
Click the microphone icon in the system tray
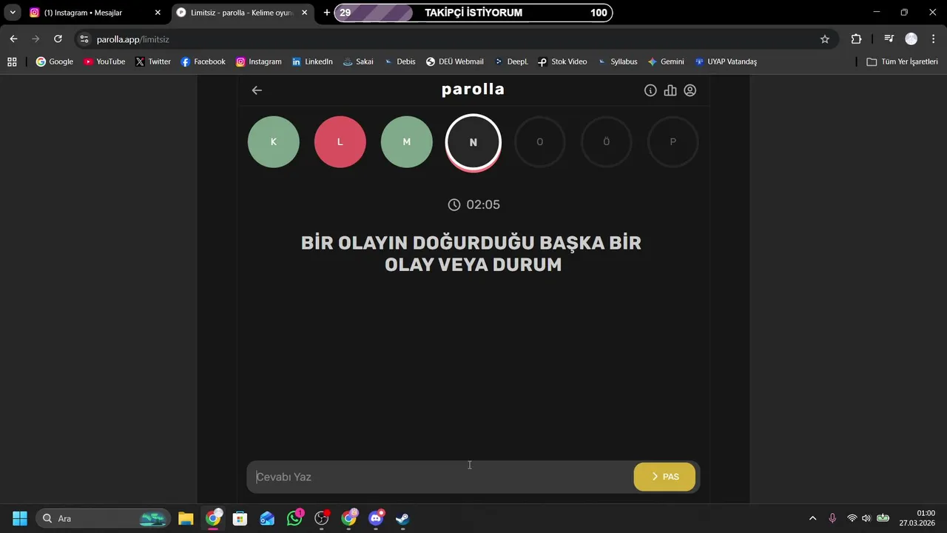[x=832, y=518]
